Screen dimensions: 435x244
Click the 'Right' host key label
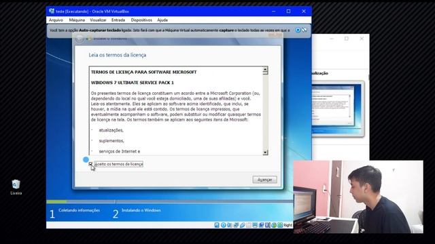[x=288, y=225]
